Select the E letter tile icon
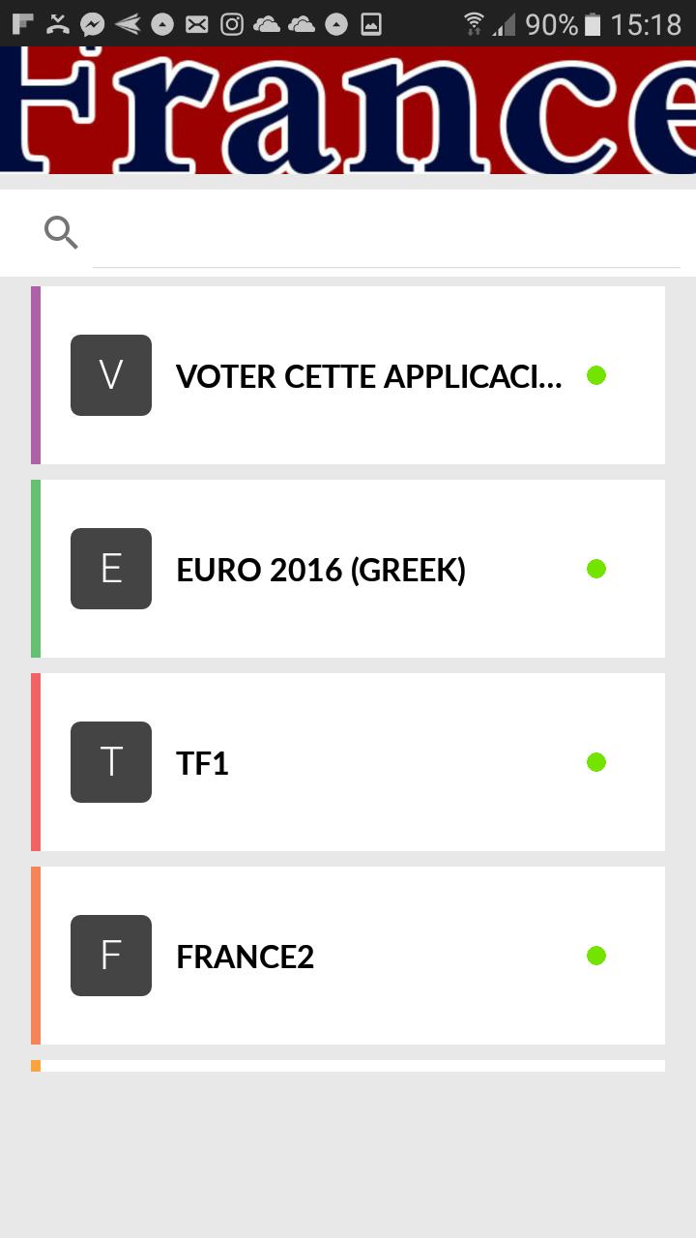The height and width of the screenshot is (1238, 696). [111, 569]
